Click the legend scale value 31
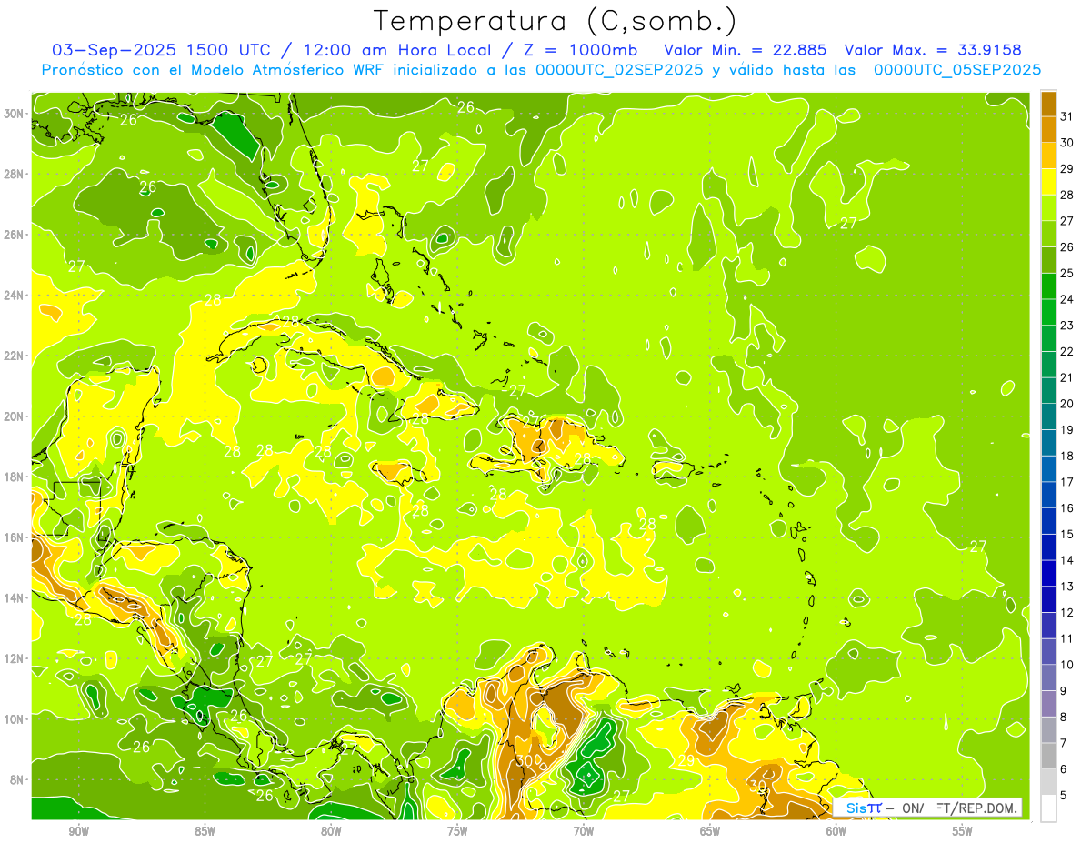Image resolution: width=1091 pixels, height=843 pixels. (1066, 116)
